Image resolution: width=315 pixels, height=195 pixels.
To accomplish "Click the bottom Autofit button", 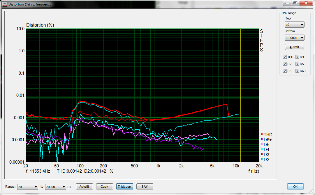I will click(84, 187).
